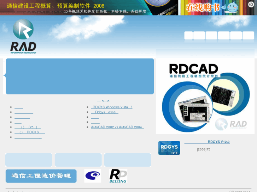Screen dimensions: 257x192
Task: Open the RAD Information Technology logo
Action: point(23,36)
